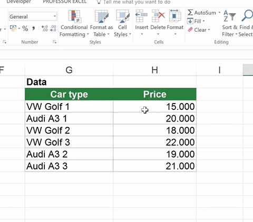Select the Car type header cell

pos(69,94)
